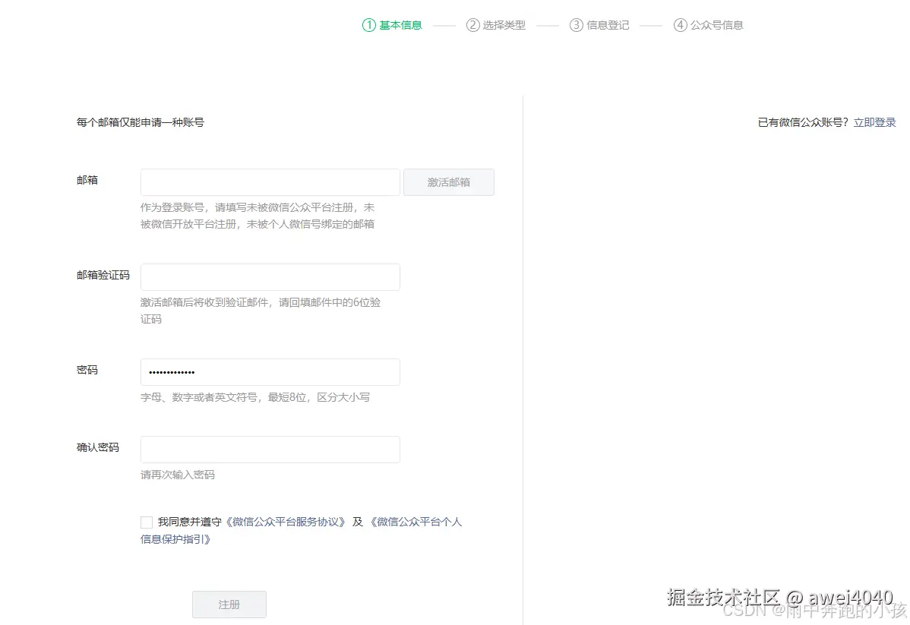910x625 pixels.
Task: Click the 邮箱 email input field
Action: click(x=270, y=182)
